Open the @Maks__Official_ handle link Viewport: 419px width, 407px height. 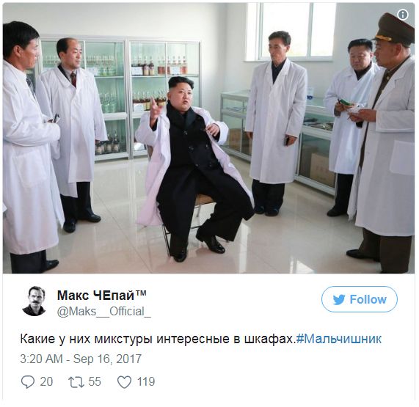(x=104, y=312)
